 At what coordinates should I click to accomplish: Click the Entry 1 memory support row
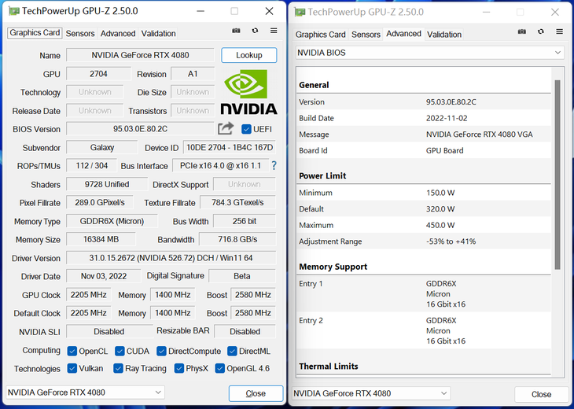pyautogui.click(x=424, y=294)
